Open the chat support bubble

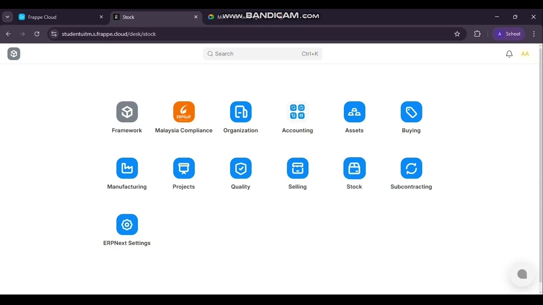tap(522, 274)
